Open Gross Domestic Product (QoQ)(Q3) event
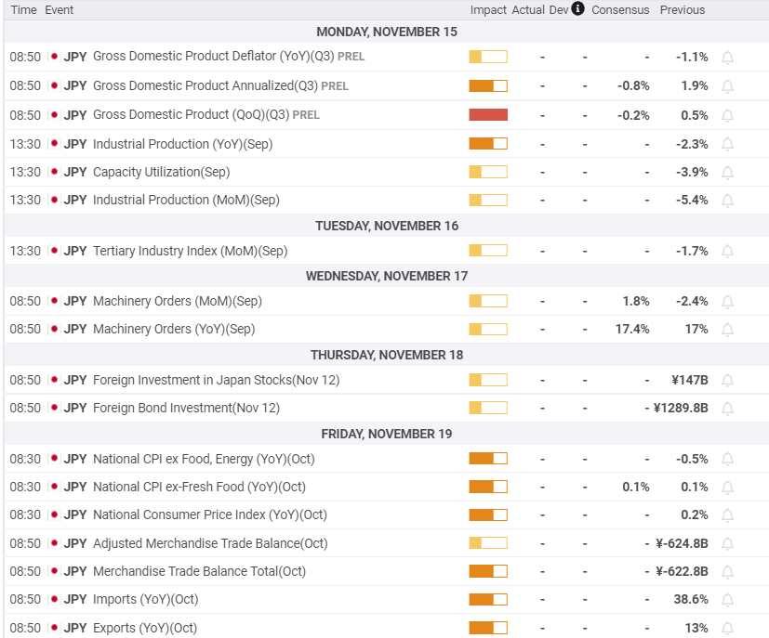The width and height of the screenshot is (769, 638). (191, 115)
